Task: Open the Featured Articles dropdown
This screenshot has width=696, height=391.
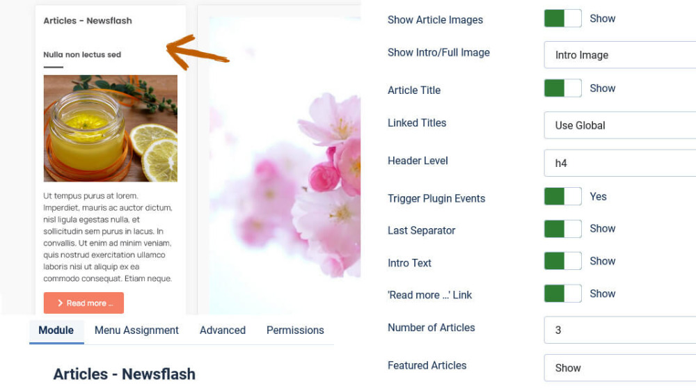Action: click(x=620, y=368)
